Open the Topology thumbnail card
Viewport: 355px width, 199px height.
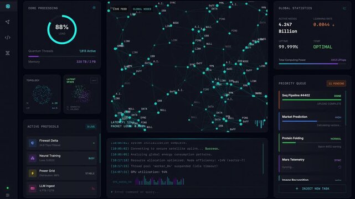42,94
